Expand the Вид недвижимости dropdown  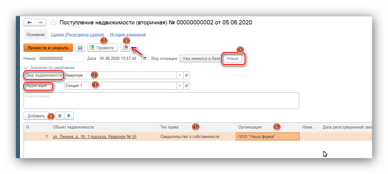click(x=180, y=75)
